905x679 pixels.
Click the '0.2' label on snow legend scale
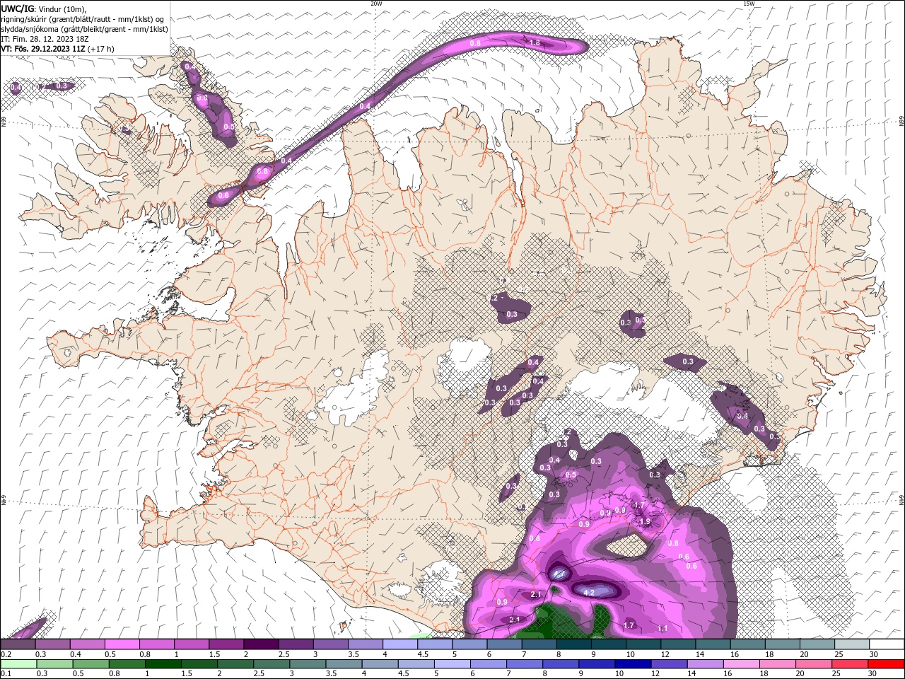coord(5,654)
